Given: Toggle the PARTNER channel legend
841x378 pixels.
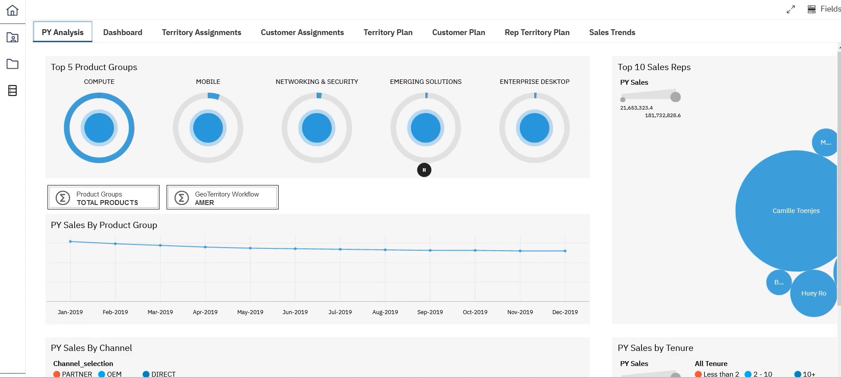Looking at the screenshot, I should 72,374.
